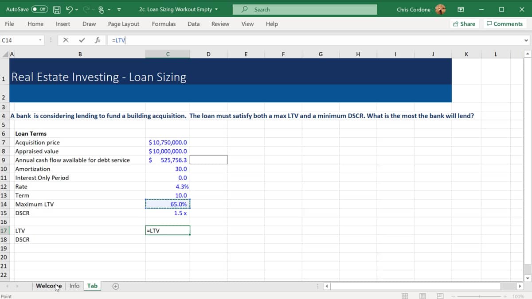532x299 pixels.
Task: Open the Data tab
Action: tap(193, 24)
